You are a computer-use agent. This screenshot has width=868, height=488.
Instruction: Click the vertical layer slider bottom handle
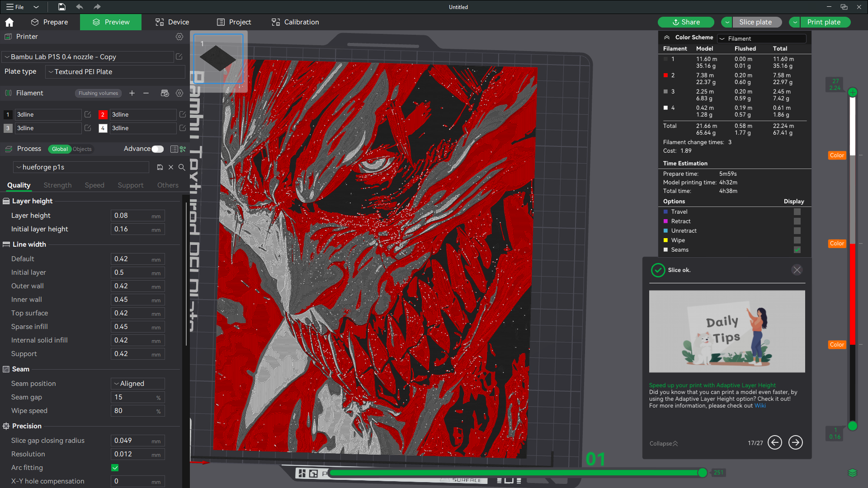853,426
